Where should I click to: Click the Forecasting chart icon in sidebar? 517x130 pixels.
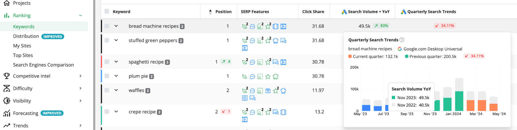[x=7, y=113]
